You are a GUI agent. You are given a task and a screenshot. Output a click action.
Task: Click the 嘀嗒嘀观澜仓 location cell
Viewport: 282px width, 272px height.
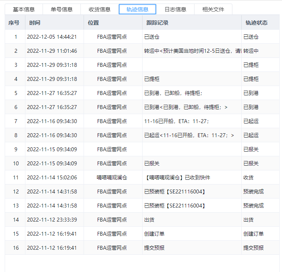click(112, 177)
